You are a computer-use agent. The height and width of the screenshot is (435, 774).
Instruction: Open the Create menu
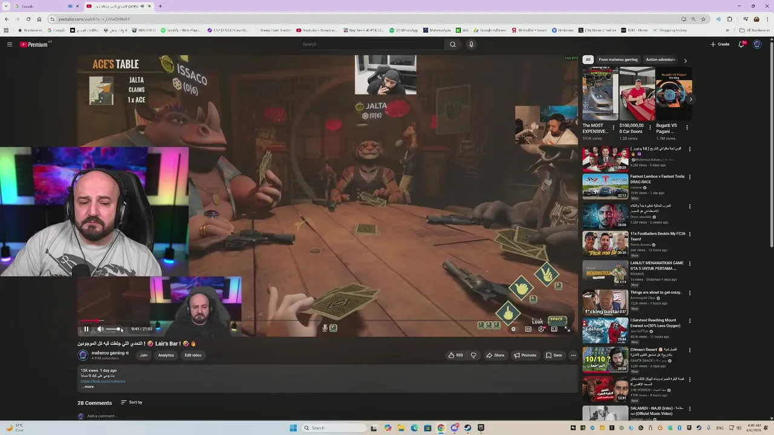tap(720, 44)
